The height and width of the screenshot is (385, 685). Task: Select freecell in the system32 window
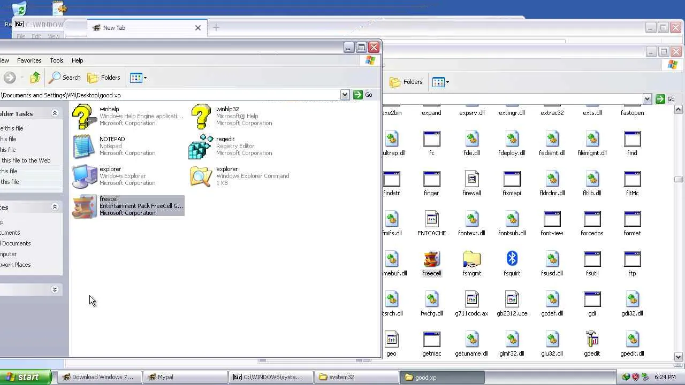tap(431, 264)
